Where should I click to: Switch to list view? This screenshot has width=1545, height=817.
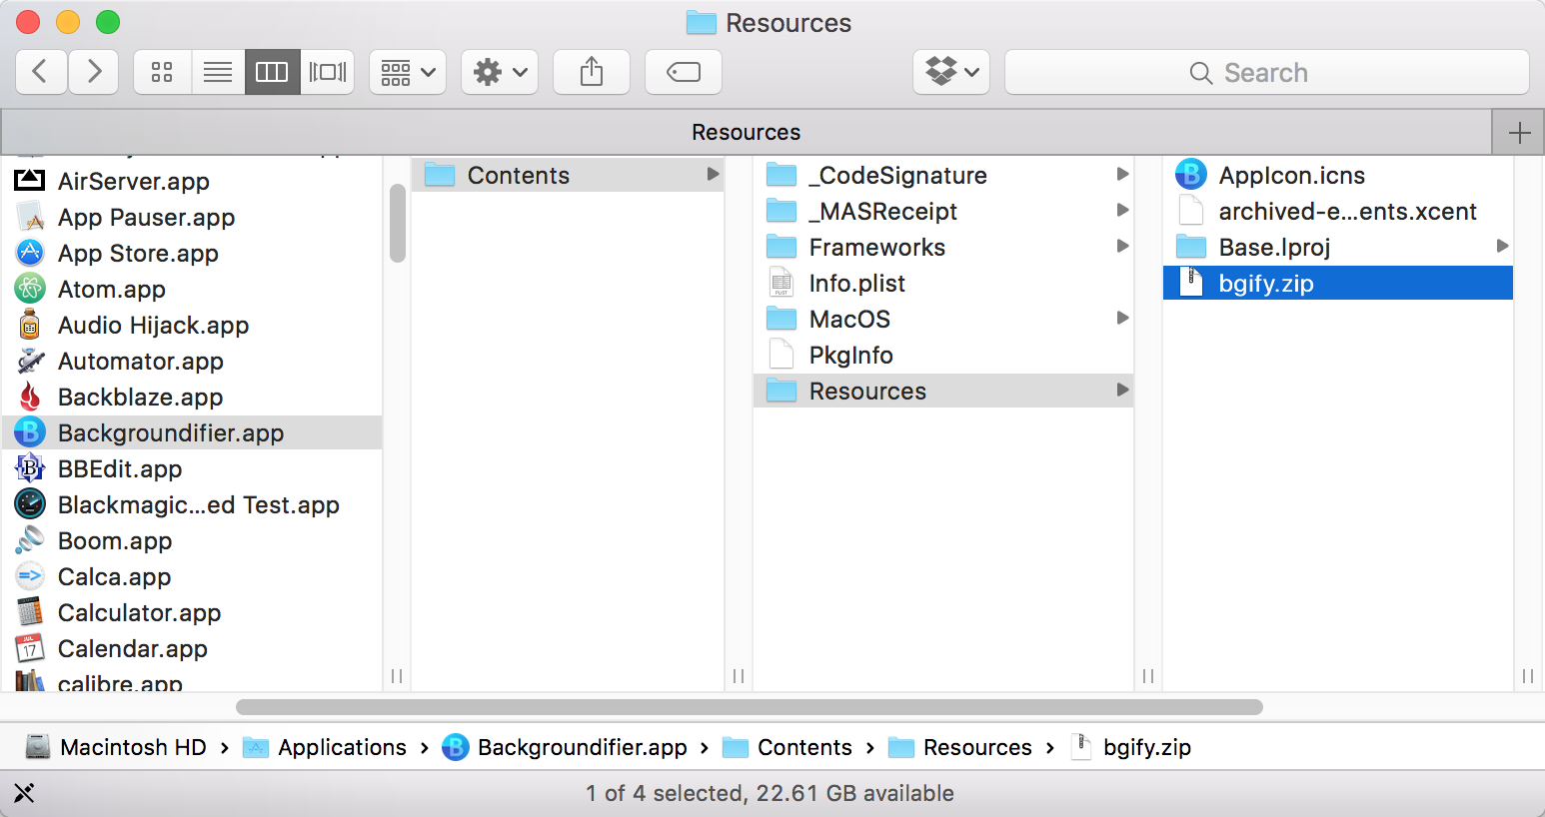(217, 72)
